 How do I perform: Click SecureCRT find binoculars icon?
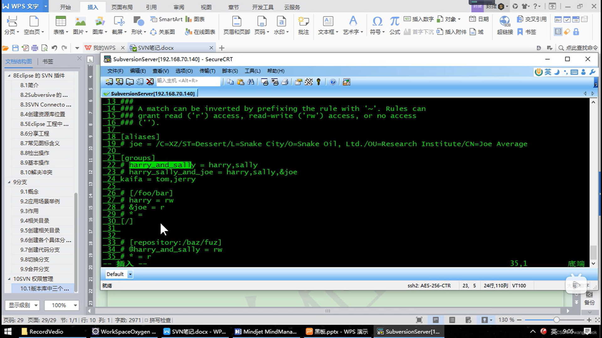pyautogui.click(x=251, y=82)
